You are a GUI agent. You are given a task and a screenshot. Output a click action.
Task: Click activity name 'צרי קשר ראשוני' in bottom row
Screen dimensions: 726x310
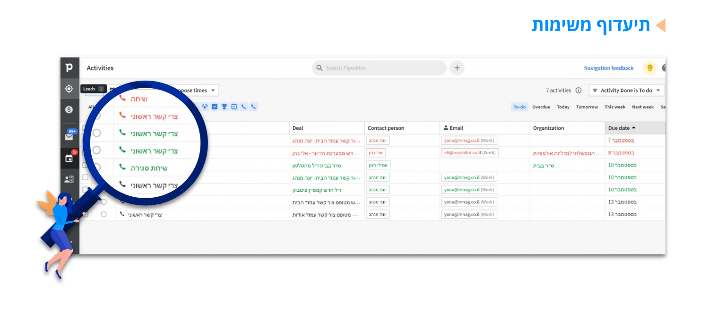145,214
